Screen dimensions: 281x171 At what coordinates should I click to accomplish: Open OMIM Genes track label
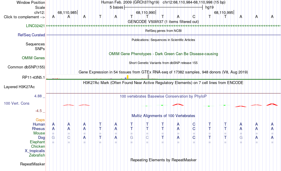coord(33,58)
